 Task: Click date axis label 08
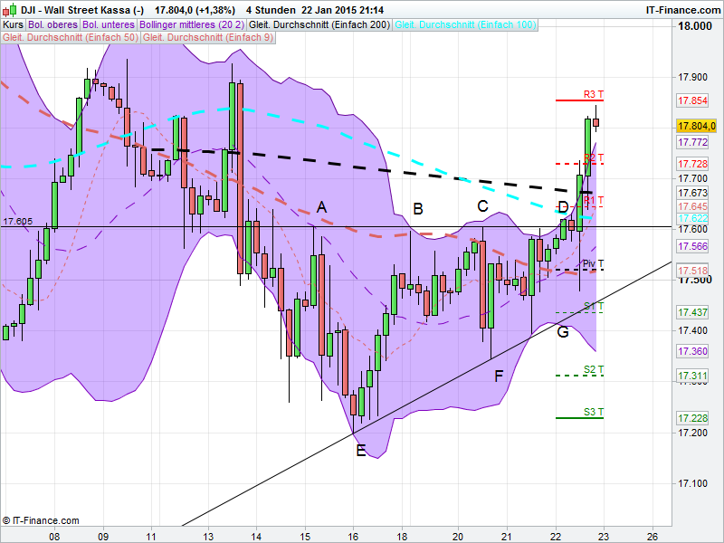tap(54, 537)
